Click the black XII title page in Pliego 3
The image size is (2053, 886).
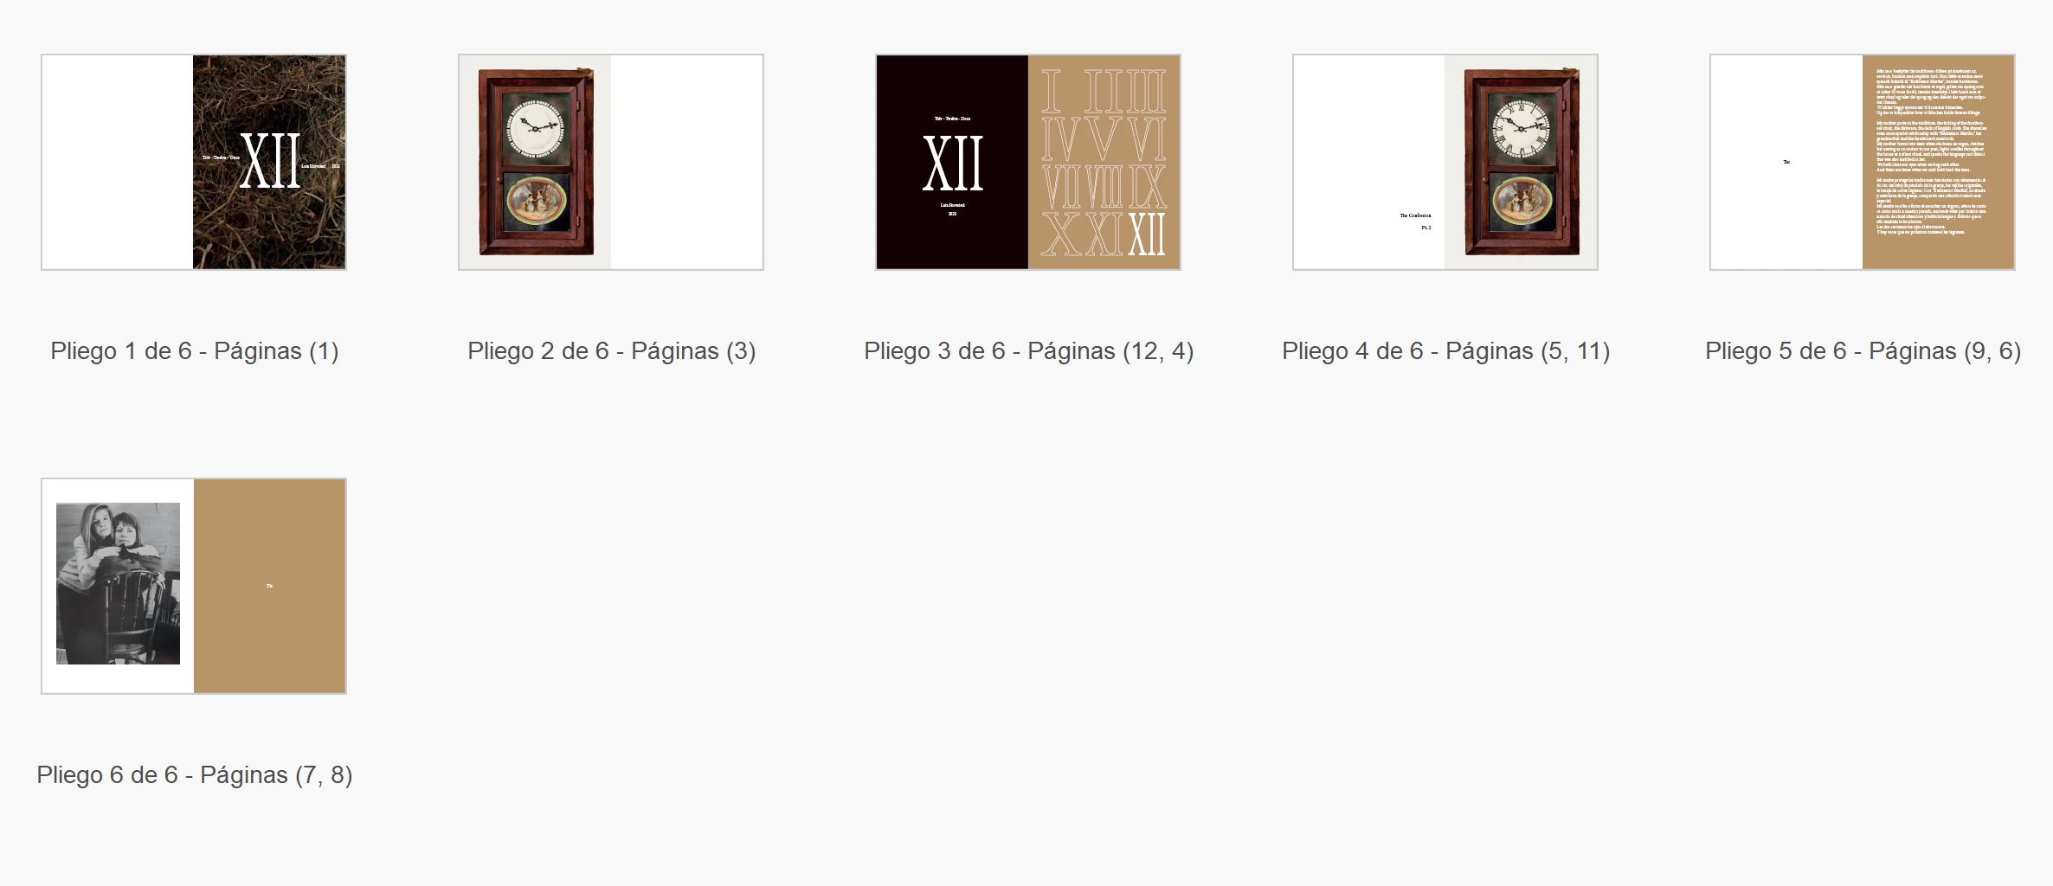pos(952,162)
